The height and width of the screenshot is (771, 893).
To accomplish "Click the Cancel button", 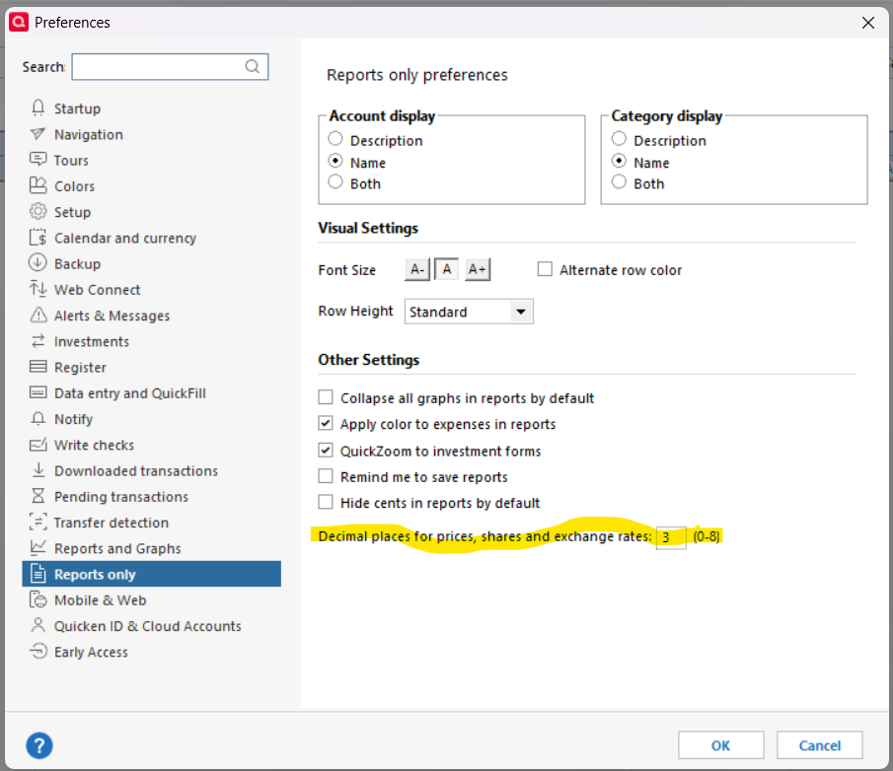I will 820,745.
